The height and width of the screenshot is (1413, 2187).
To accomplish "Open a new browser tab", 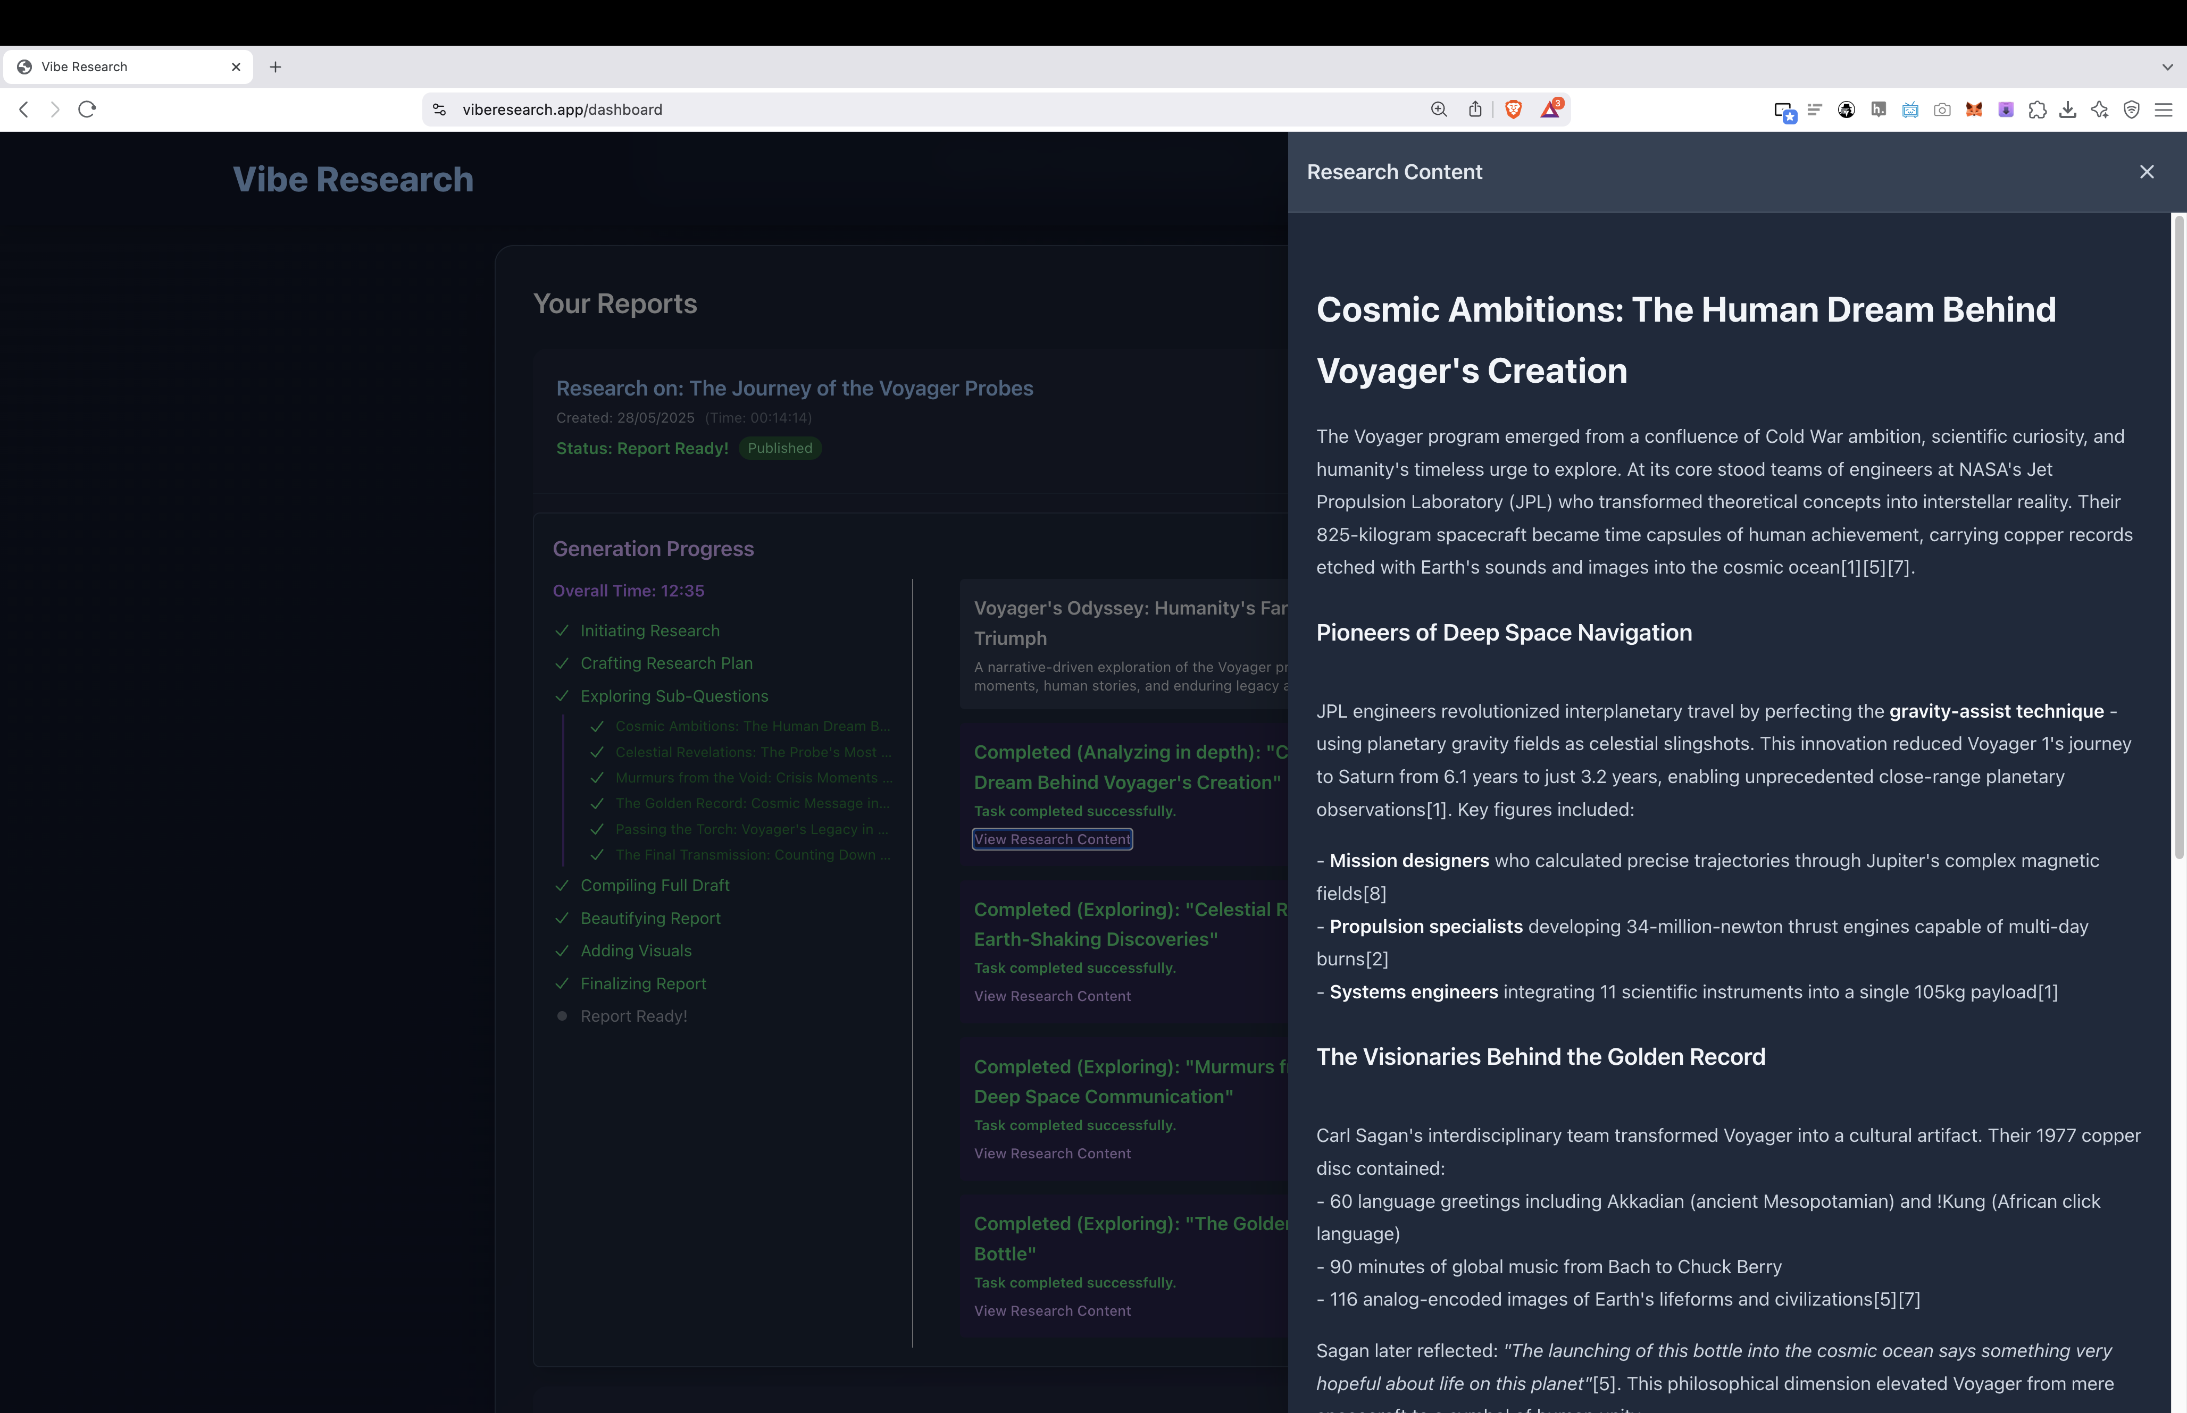I will tap(276, 67).
